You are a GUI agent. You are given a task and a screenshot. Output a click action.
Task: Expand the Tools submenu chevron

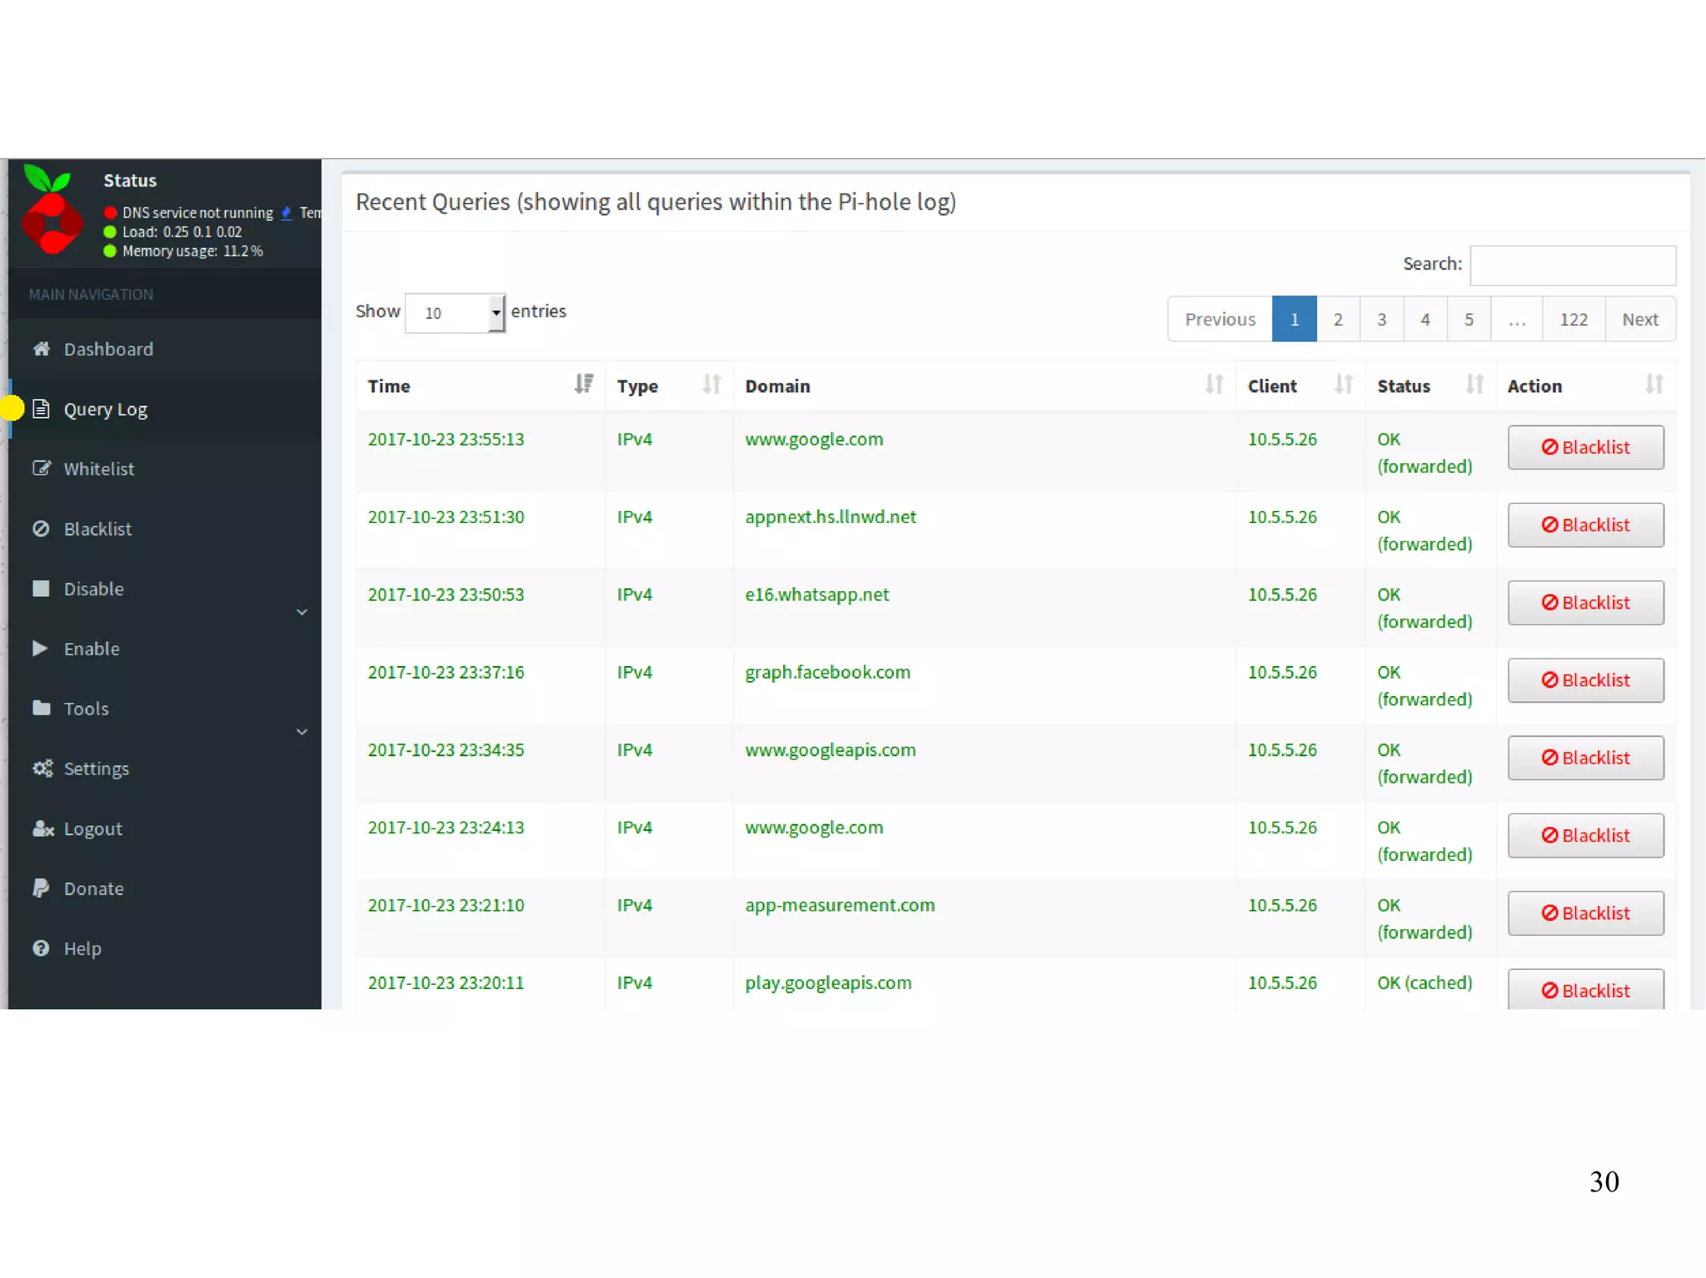tap(302, 732)
